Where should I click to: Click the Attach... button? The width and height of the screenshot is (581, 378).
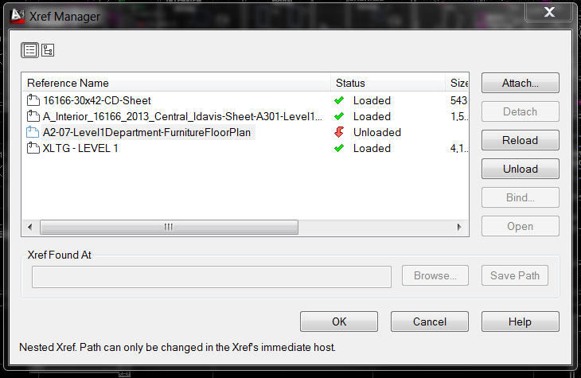coord(521,83)
